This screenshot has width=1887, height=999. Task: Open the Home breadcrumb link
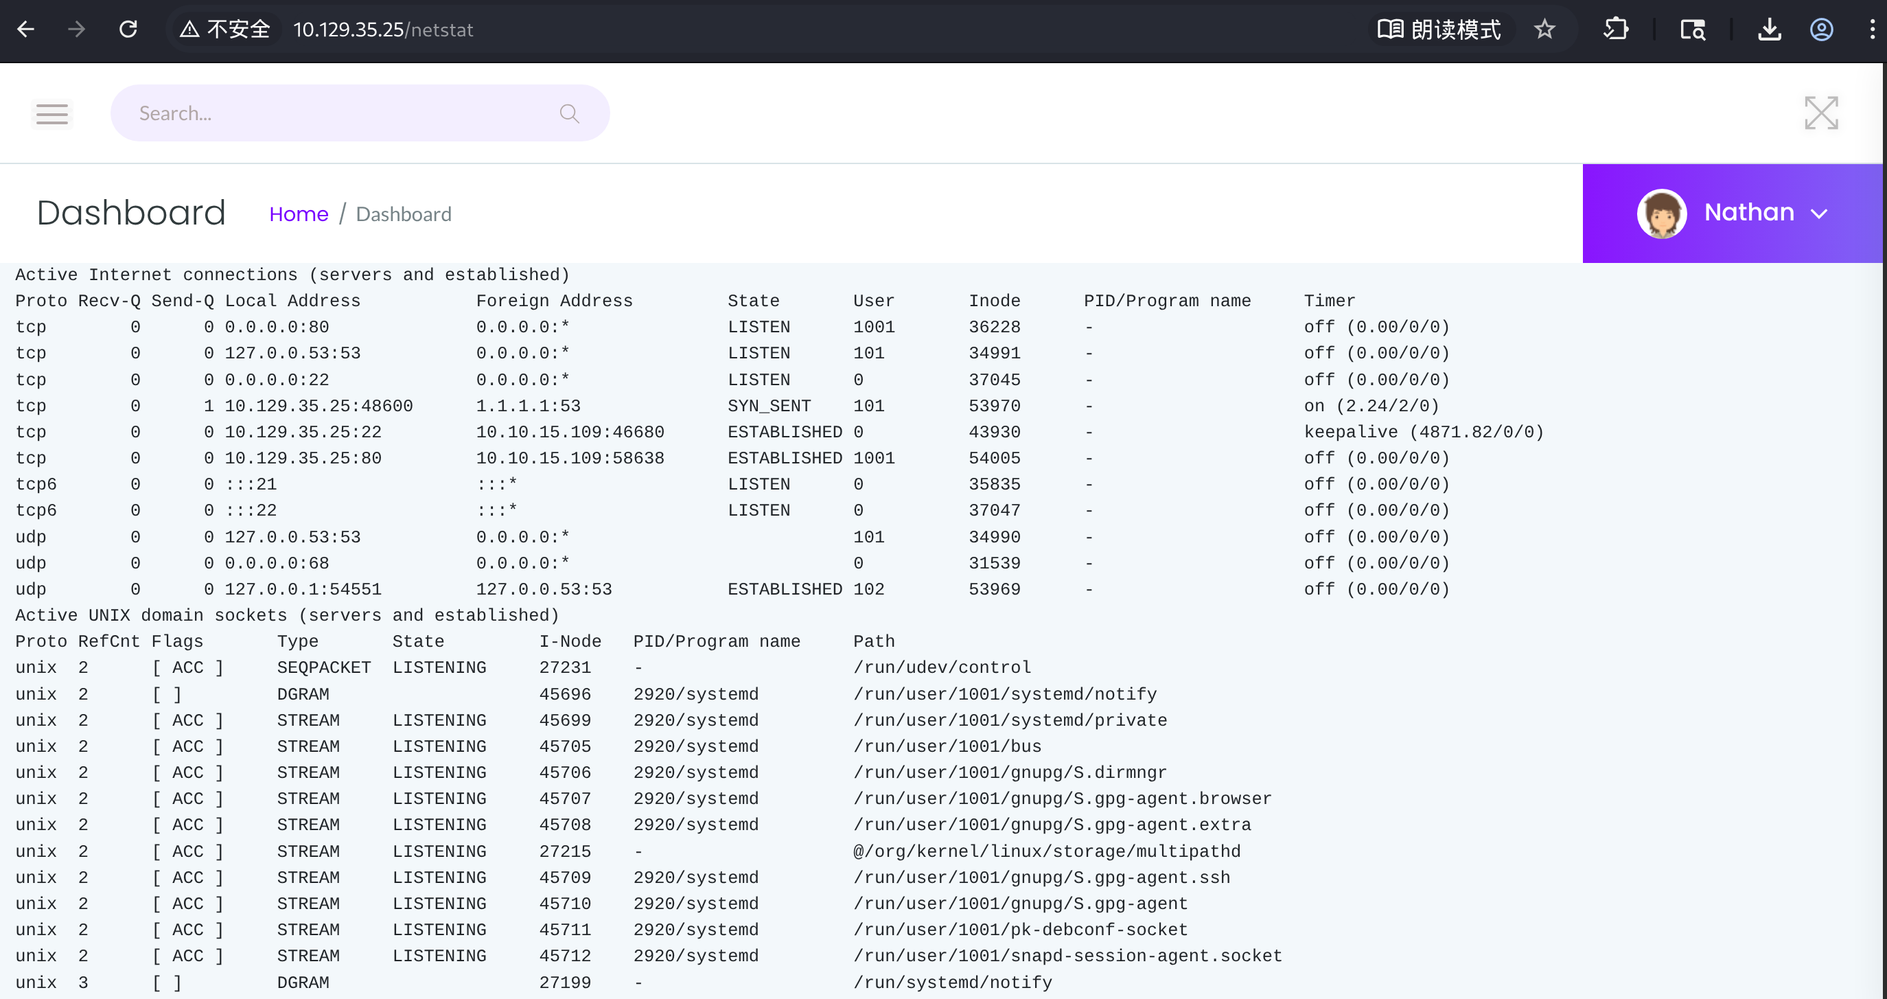298,214
